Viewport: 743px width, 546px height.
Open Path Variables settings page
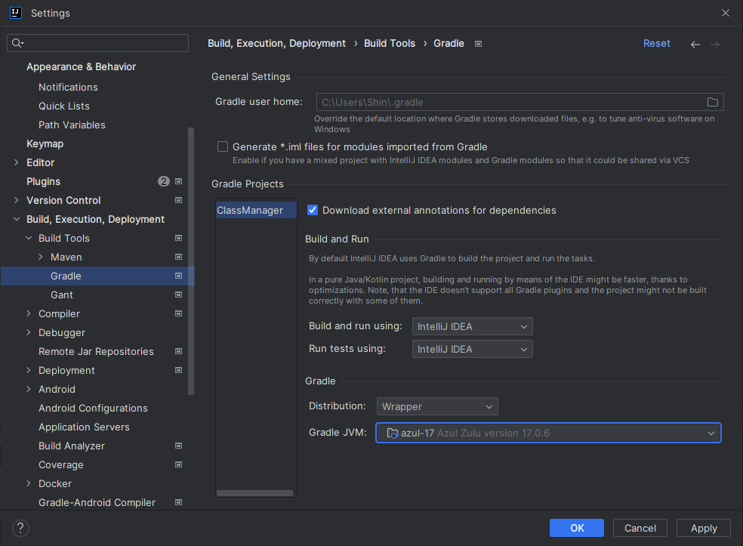[x=72, y=125]
